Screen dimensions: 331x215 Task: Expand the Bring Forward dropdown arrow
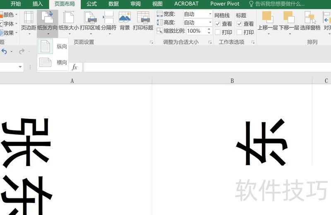[269, 34]
